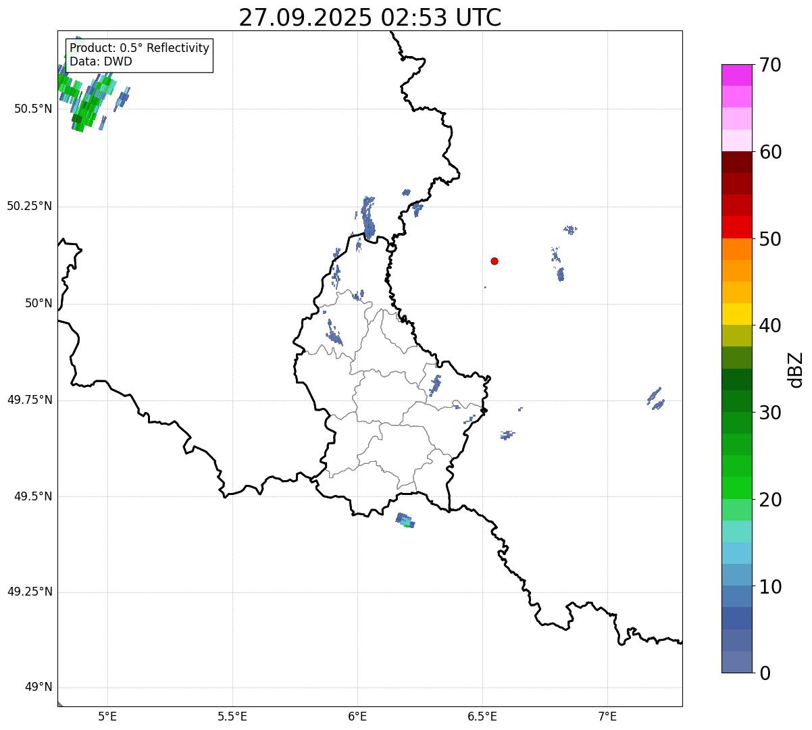Click the red station marker dot
812x730 pixels.
tap(494, 261)
